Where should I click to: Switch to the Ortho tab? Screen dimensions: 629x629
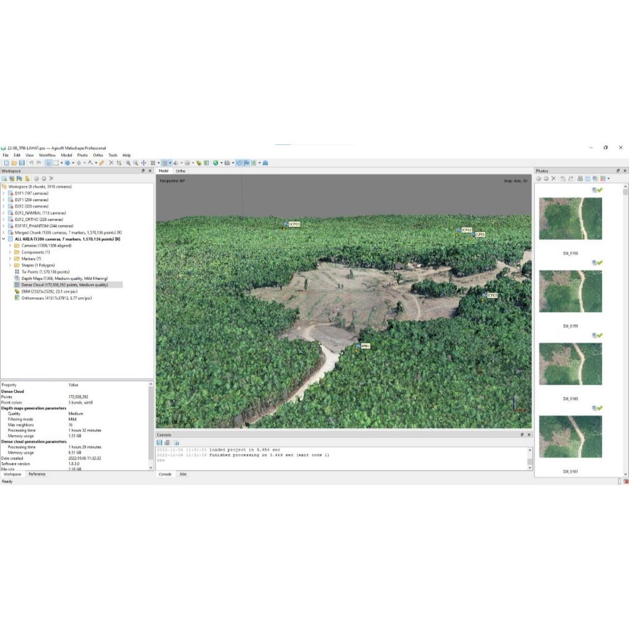pos(181,171)
